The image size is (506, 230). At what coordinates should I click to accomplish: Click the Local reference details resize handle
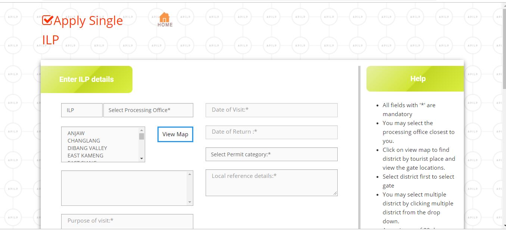pyautogui.click(x=335, y=193)
